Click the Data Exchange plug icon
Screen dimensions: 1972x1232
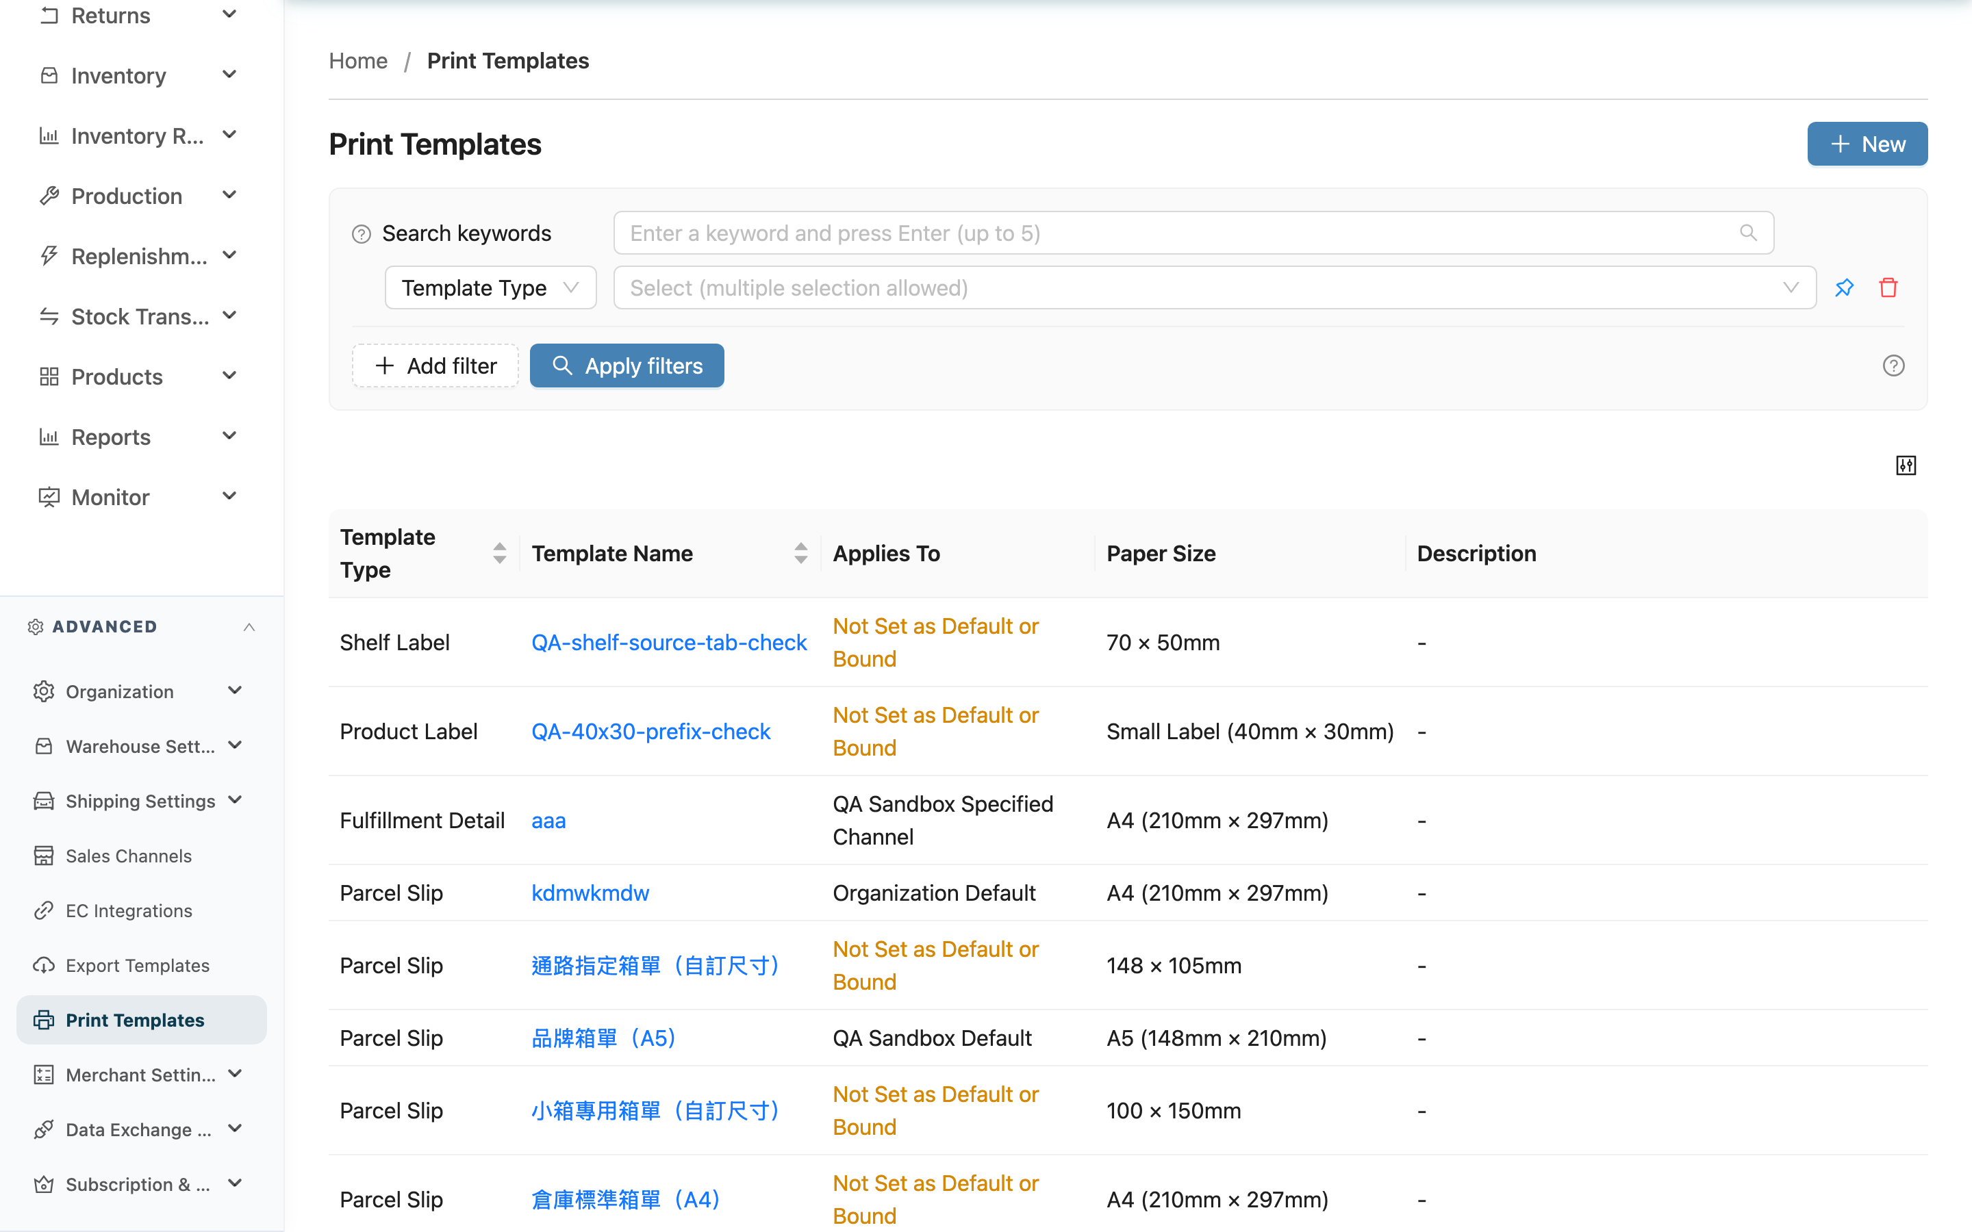point(44,1129)
